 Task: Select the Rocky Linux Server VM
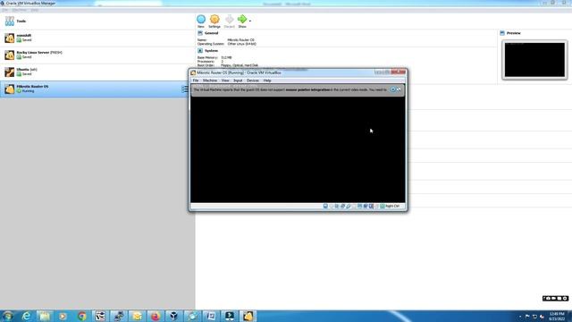pos(97,55)
